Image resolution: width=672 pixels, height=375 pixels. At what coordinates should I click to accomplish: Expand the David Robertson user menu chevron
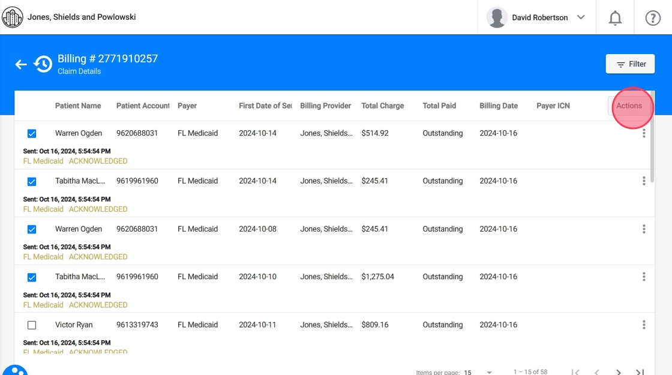581,17
